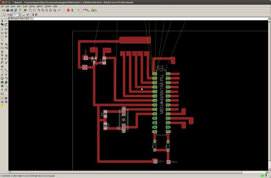Select the Mark tool

tap(6, 25)
